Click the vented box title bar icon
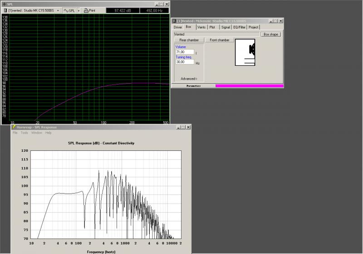Image resolution: width=363 pixels, height=254 pixels. tap(174, 21)
